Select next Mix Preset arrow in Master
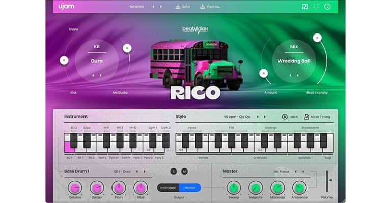 (x=303, y=172)
